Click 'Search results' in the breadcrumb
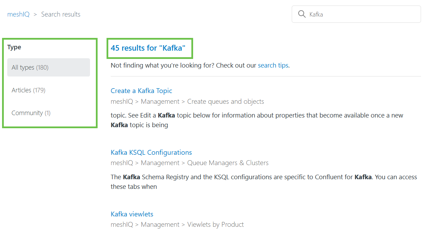Image resolution: width=430 pixels, height=234 pixels. tap(61, 14)
